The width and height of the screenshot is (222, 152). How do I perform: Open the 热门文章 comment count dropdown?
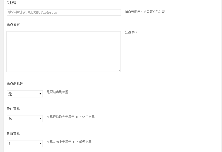25,119
